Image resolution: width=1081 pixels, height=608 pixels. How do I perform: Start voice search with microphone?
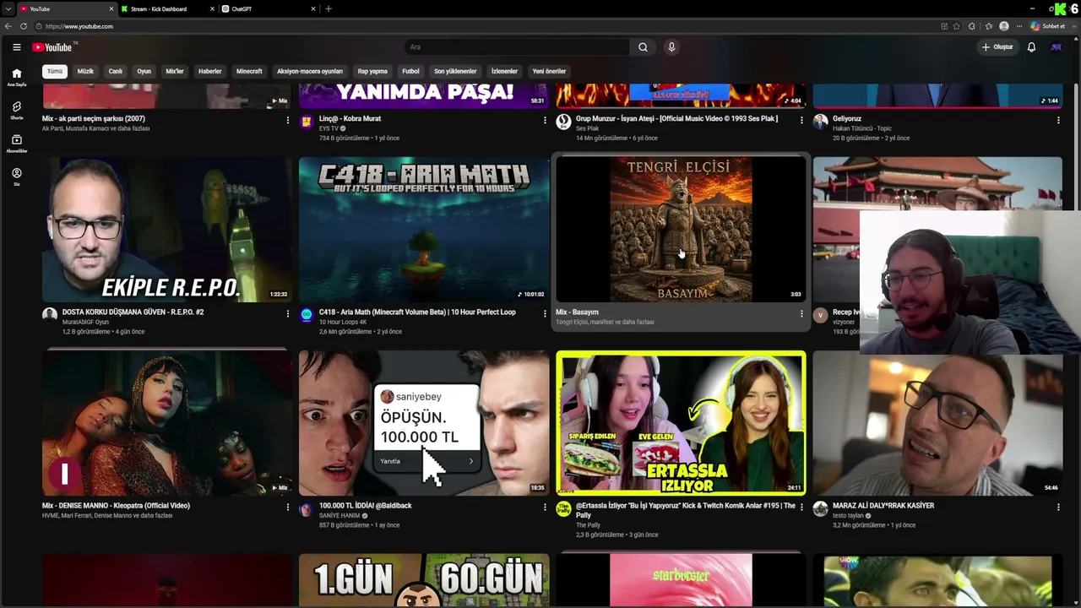click(x=671, y=47)
